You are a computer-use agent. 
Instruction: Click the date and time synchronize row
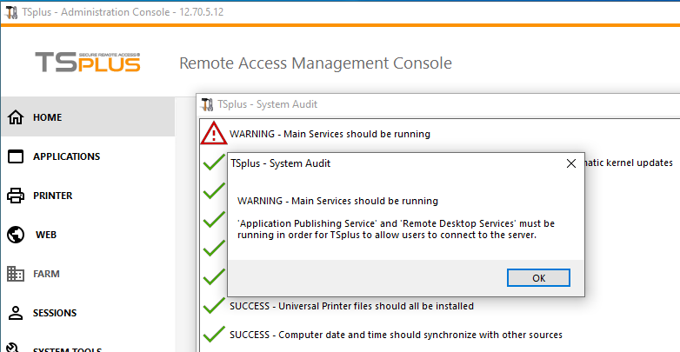pos(396,335)
